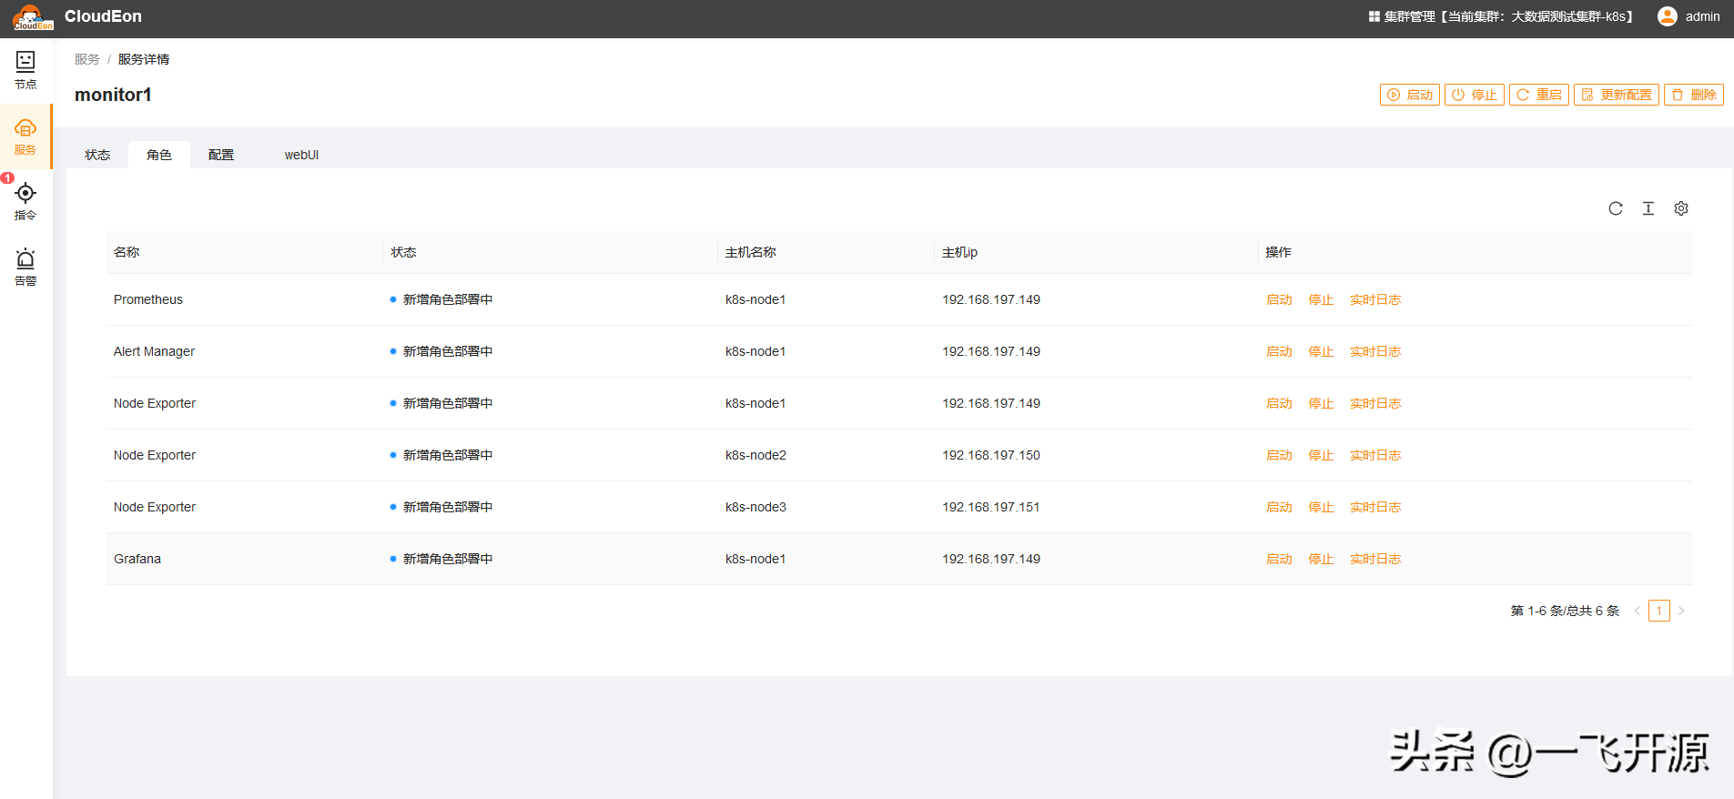
Task: Open 集群管理 cluster management
Action: (1502, 16)
